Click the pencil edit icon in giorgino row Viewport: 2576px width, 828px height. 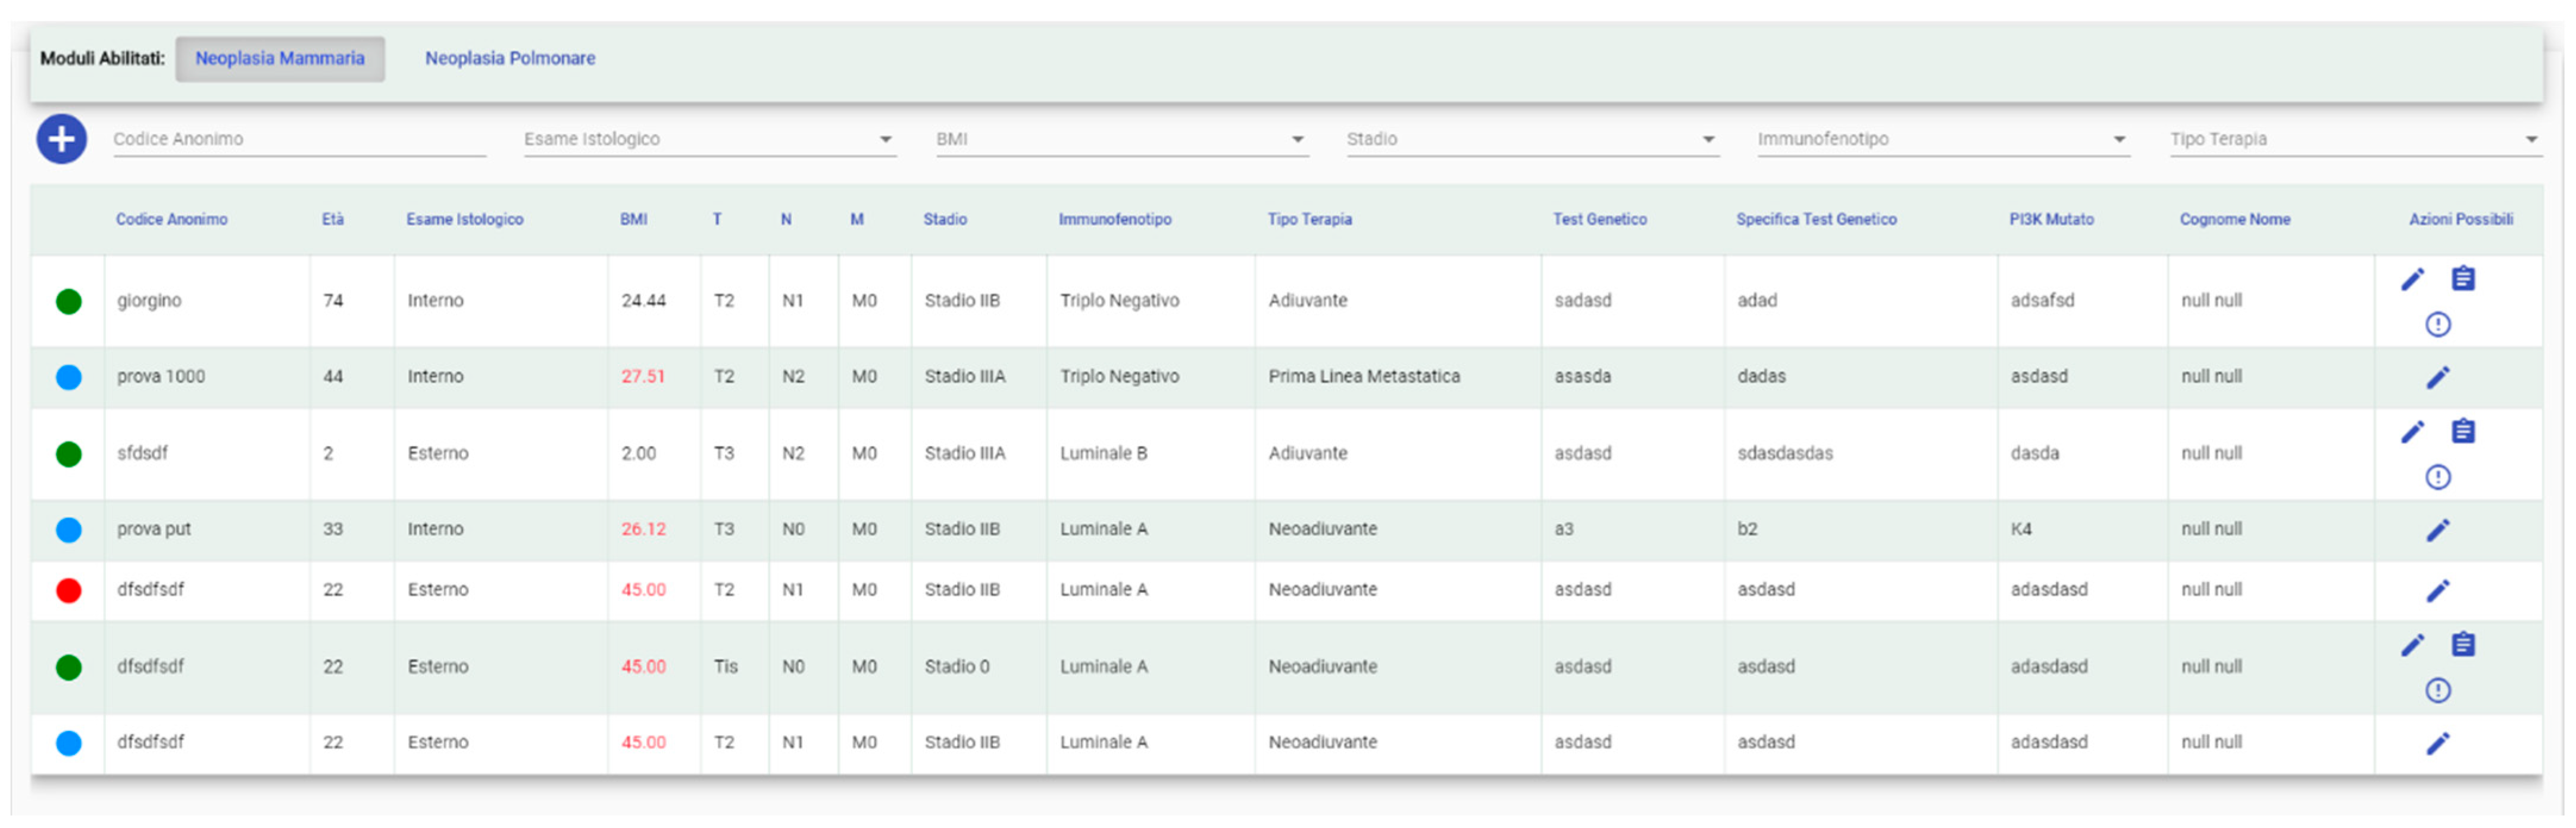[x=2412, y=279]
